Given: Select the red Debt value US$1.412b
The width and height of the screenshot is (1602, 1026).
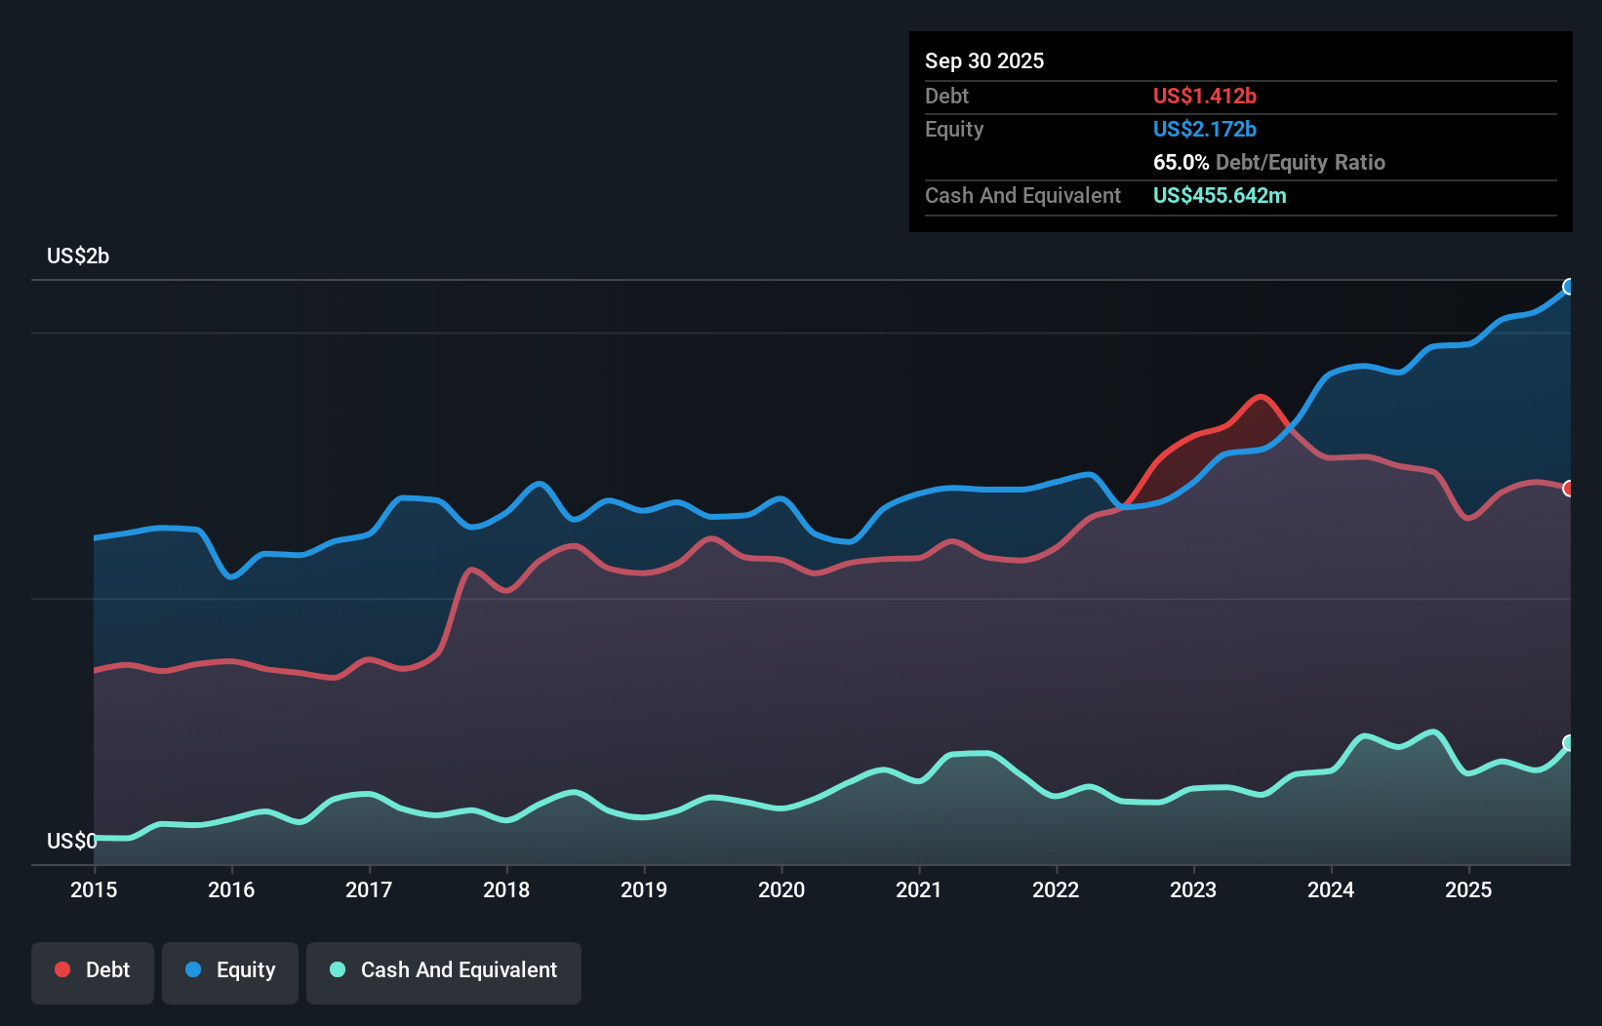Looking at the screenshot, I should (1205, 96).
